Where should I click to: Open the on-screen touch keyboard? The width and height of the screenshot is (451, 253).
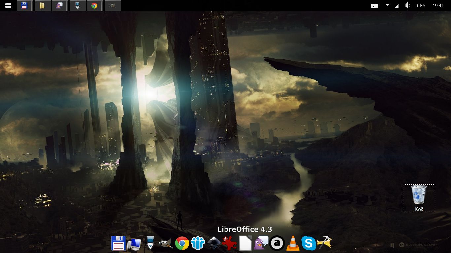[x=375, y=6]
